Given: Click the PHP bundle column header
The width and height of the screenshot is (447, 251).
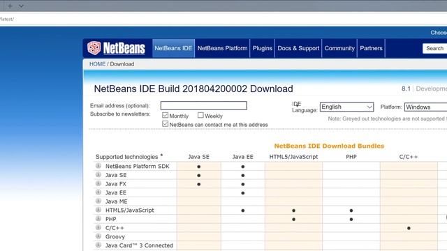Looking at the screenshot, I should (x=351, y=157).
